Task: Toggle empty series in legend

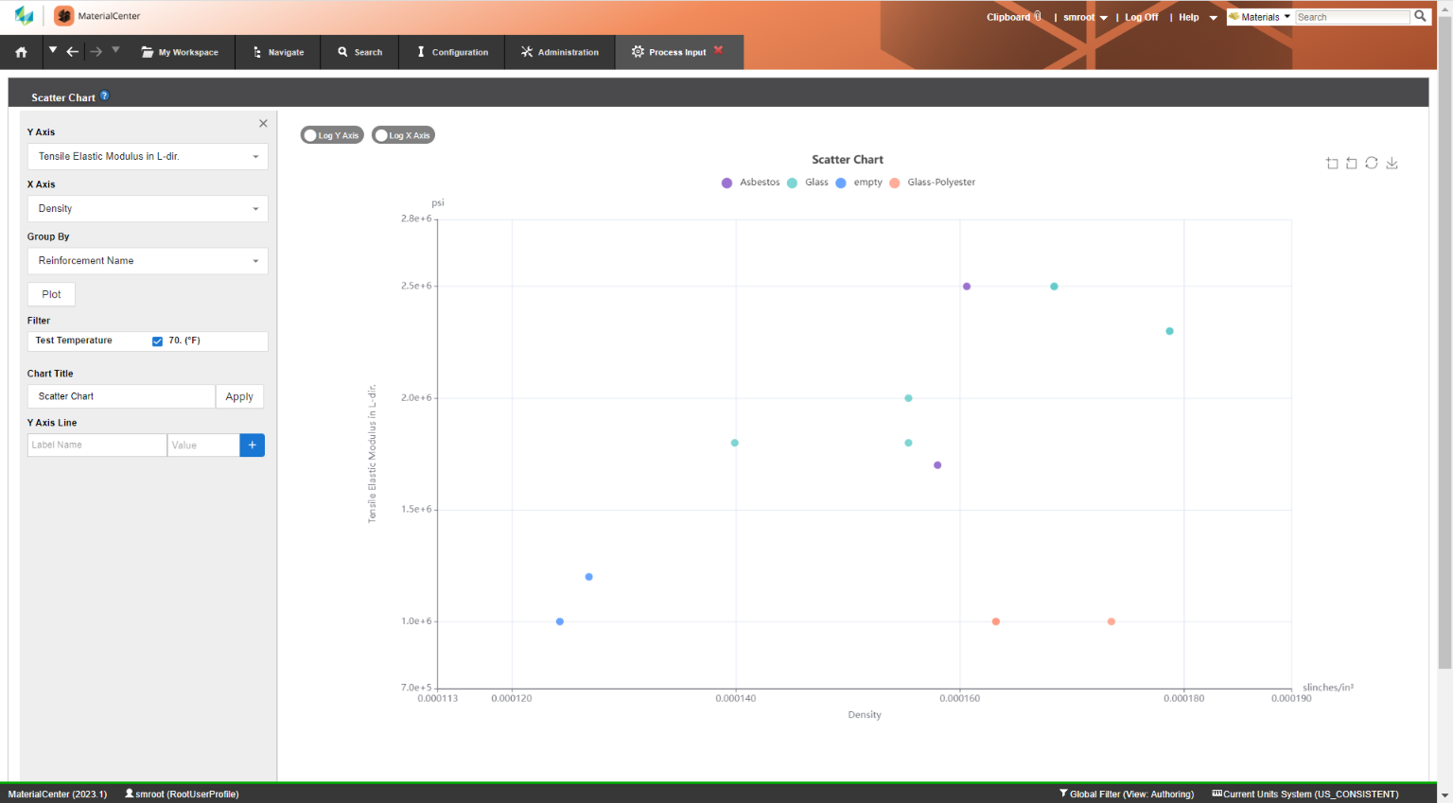Action: (859, 183)
